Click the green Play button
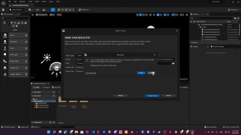Image resolution: width=241 pixels, height=135 pixels. click(59, 10)
